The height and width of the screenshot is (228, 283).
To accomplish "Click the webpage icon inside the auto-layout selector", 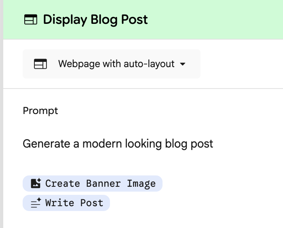I will [x=40, y=64].
